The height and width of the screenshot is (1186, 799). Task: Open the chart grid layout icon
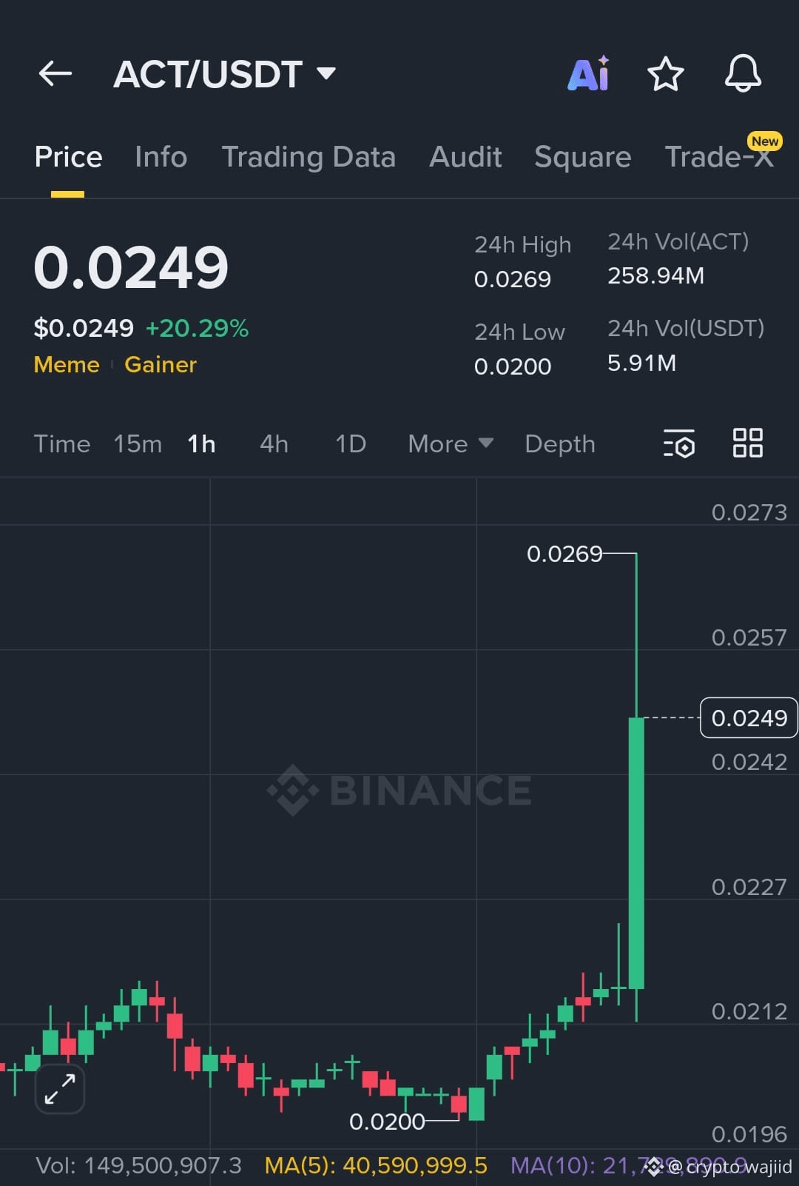tap(747, 443)
